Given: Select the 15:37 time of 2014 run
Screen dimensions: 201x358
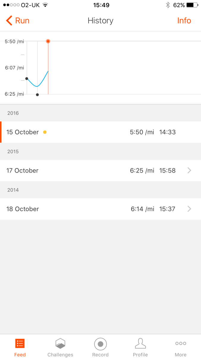Looking at the screenshot, I should point(167,209).
